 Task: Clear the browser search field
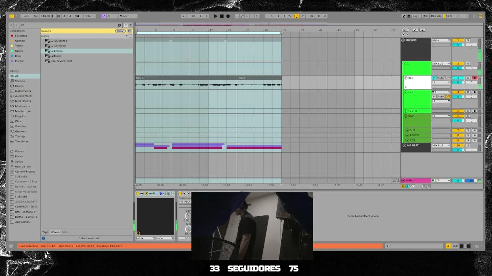[119, 25]
